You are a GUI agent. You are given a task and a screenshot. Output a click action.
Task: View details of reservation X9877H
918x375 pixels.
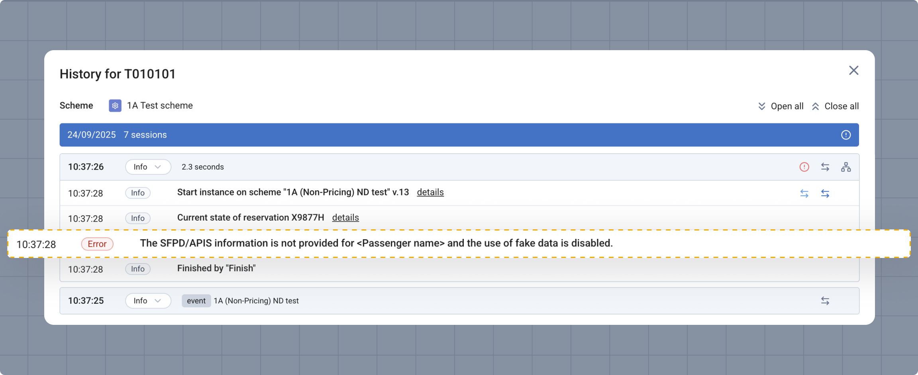(x=345, y=218)
